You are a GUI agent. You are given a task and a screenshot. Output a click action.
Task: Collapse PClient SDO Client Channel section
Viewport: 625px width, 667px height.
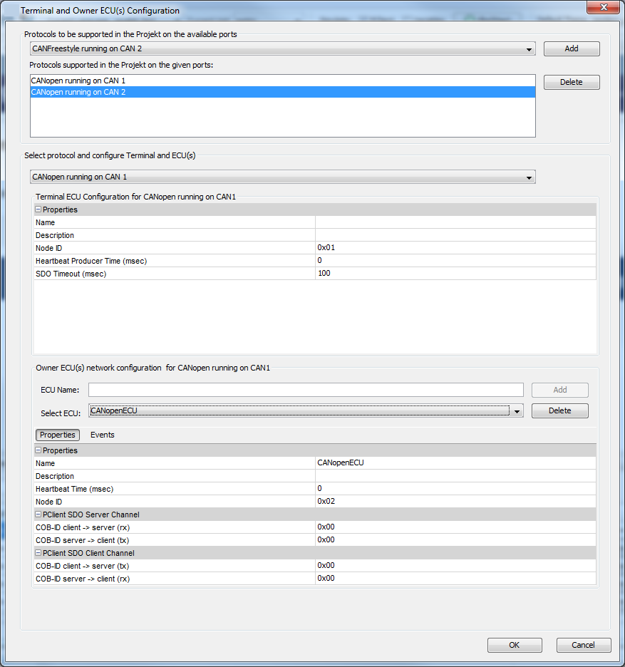38,553
